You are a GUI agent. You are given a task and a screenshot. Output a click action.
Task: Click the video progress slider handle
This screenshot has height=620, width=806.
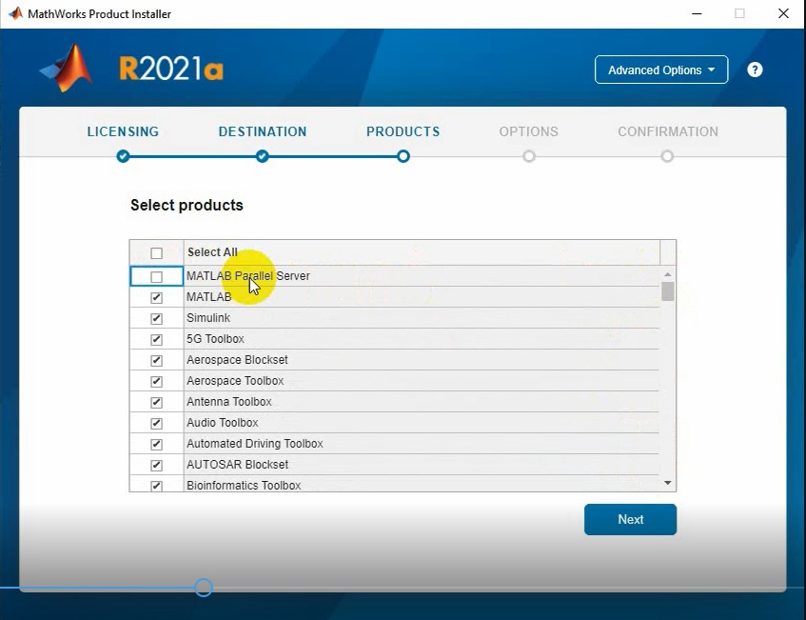(203, 588)
